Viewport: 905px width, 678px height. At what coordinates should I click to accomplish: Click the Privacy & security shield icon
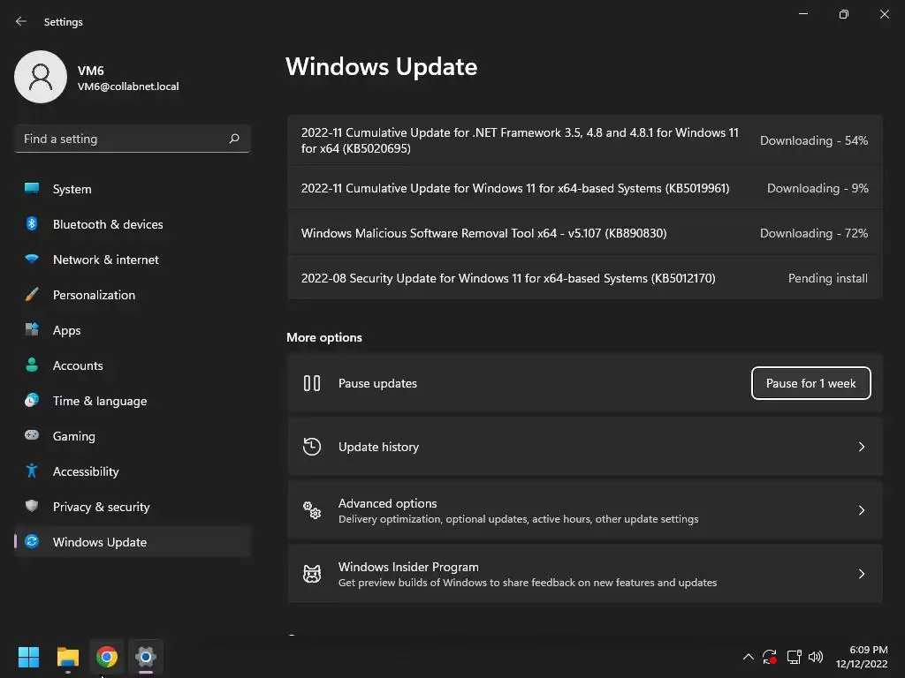click(32, 506)
